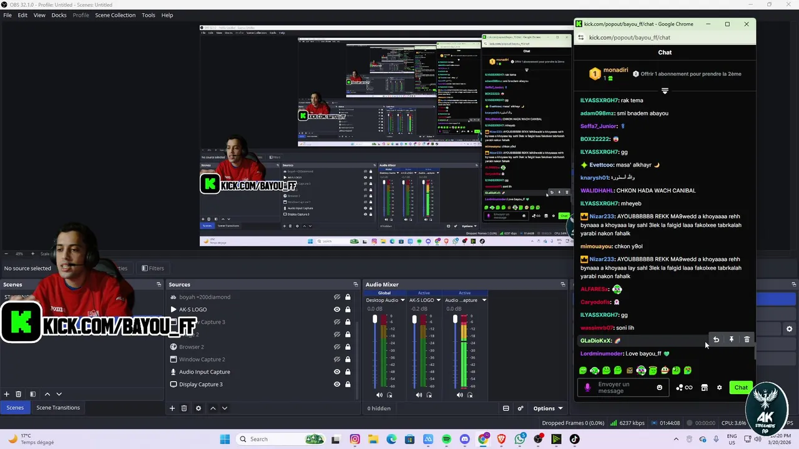
Task: Add a new source with the plus icon
Action: (x=172, y=408)
